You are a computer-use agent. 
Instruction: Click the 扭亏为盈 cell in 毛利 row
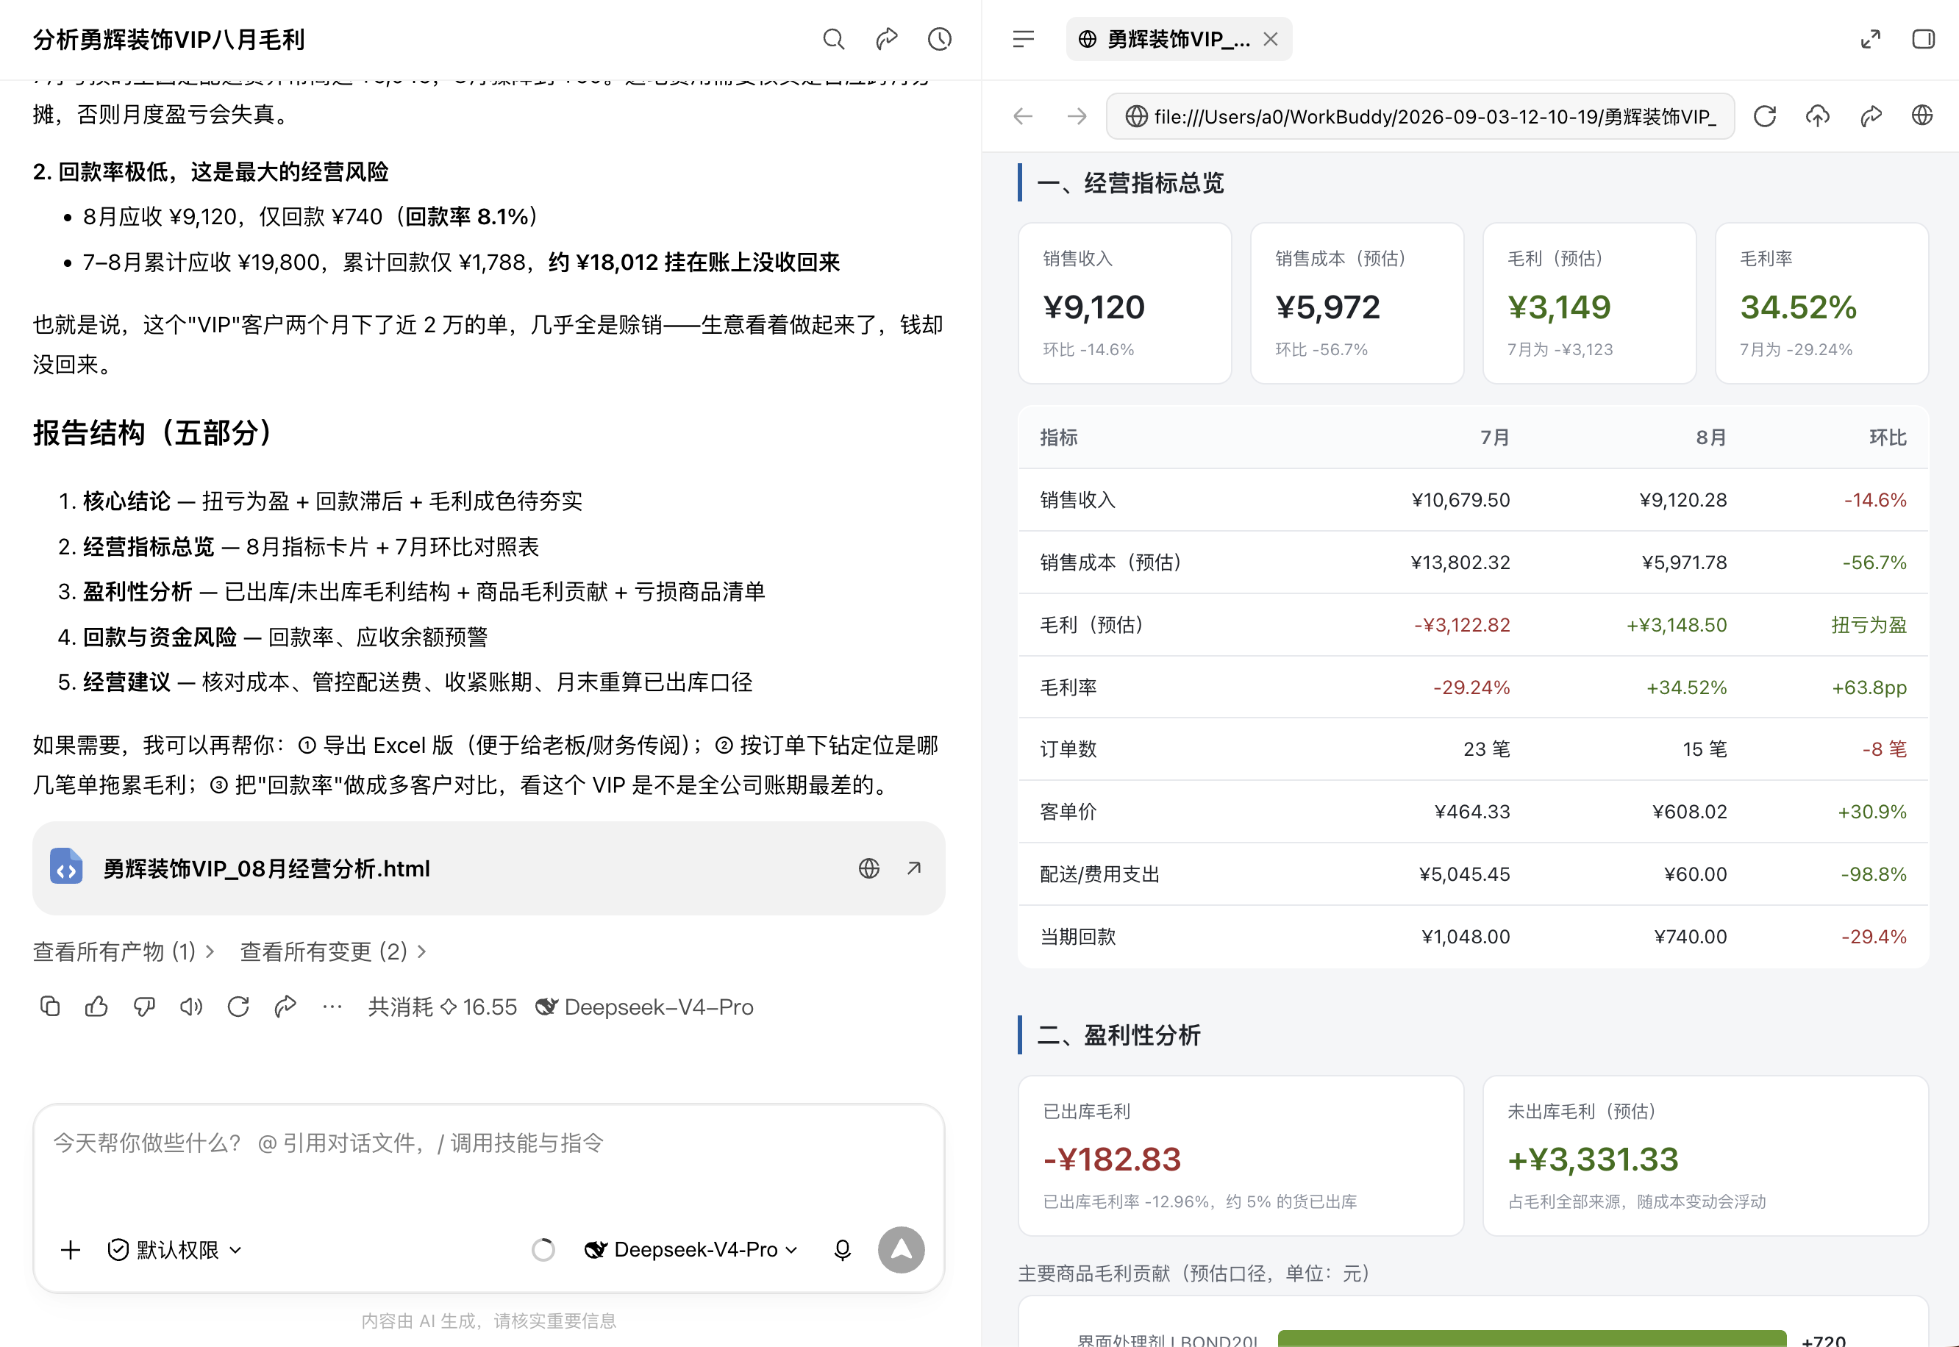[1869, 626]
